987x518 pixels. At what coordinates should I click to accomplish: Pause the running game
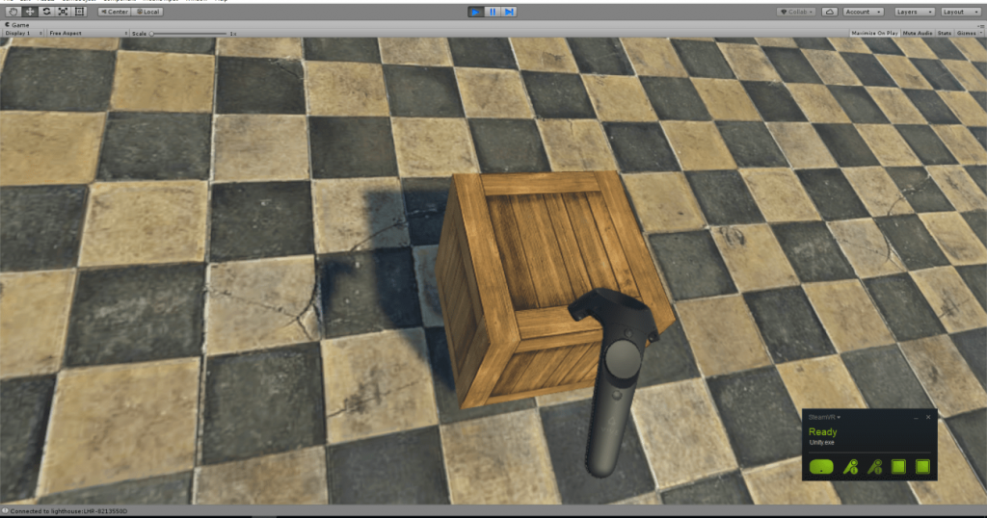click(493, 12)
